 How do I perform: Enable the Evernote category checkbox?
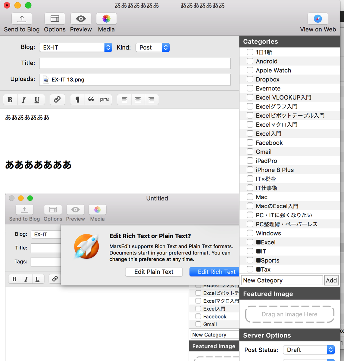[x=250, y=88]
